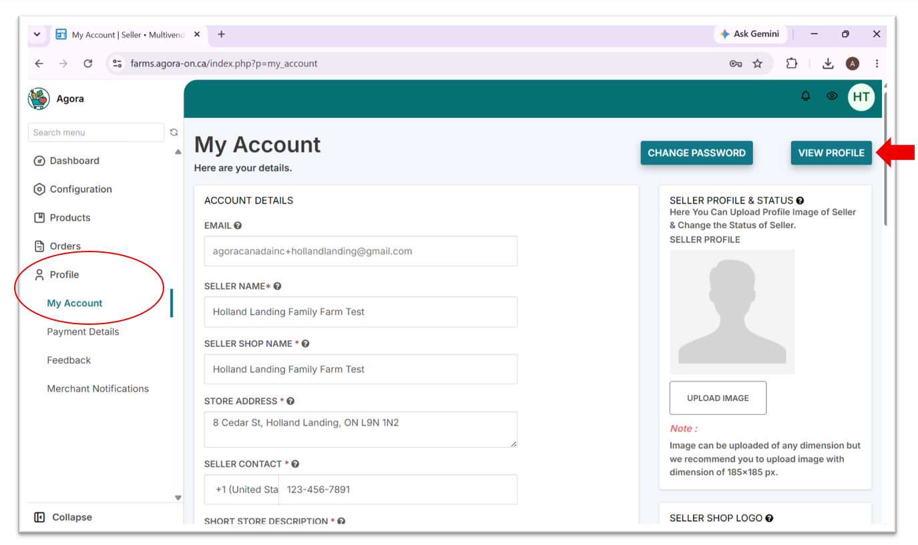Image resolution: width=918 pixels, height=545 pixels.
Task: Click the notification bell icon
Action: [x=806, y=96]
